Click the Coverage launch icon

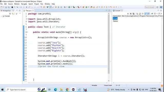pos(74,7)
